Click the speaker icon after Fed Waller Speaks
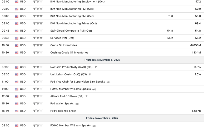Image resolution: width=204 pixels, height=130 pixels. 77,104
